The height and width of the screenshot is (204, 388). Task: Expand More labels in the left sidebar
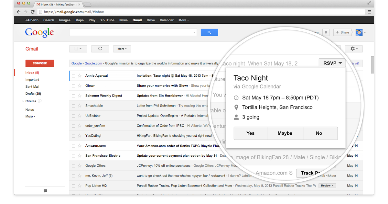(x=30, y=117)
